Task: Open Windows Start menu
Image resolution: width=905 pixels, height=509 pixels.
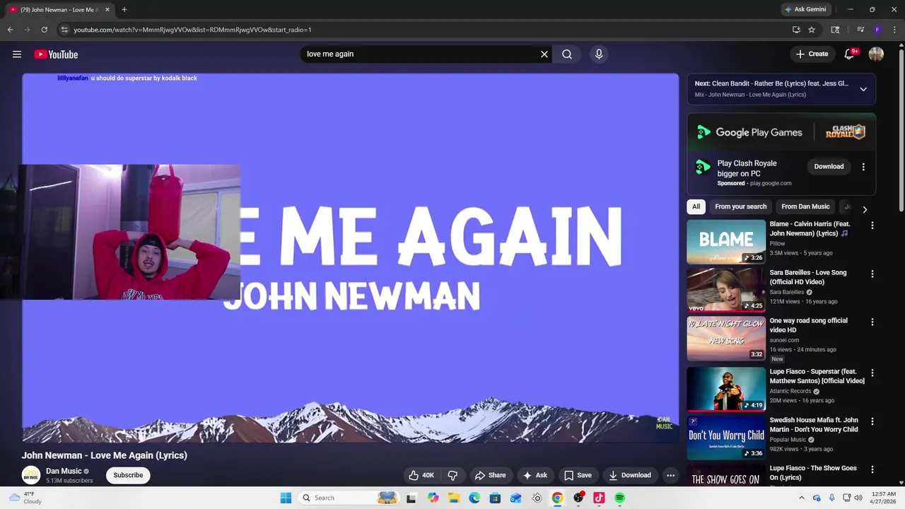Action: (x=286, y=498)
